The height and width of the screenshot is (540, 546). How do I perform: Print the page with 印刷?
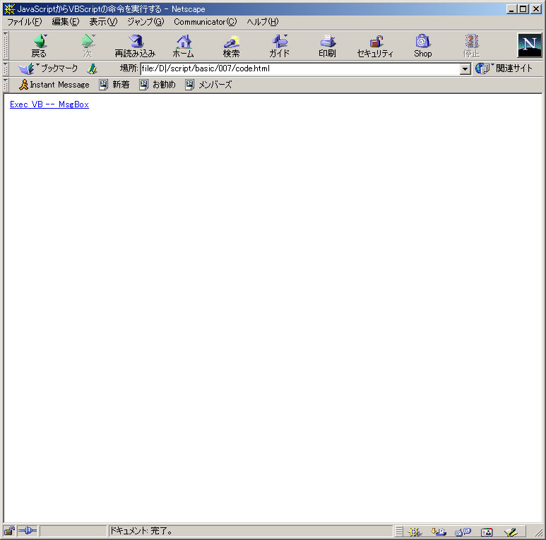click(x=327, y=46)
